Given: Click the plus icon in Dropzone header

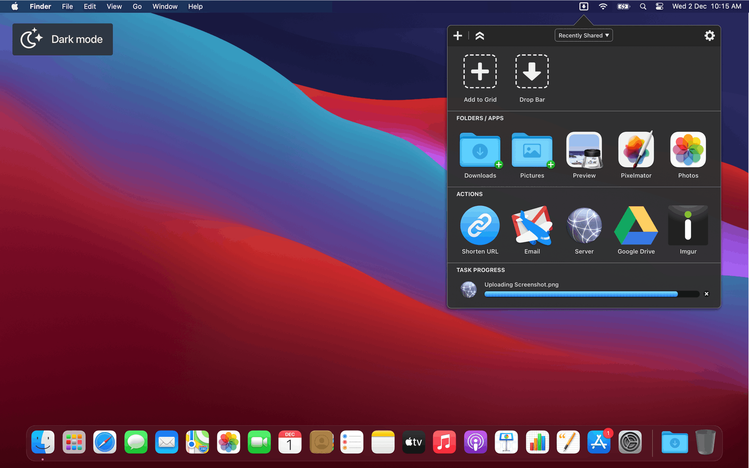Looking at the screenshot, I should coord(458,36).
